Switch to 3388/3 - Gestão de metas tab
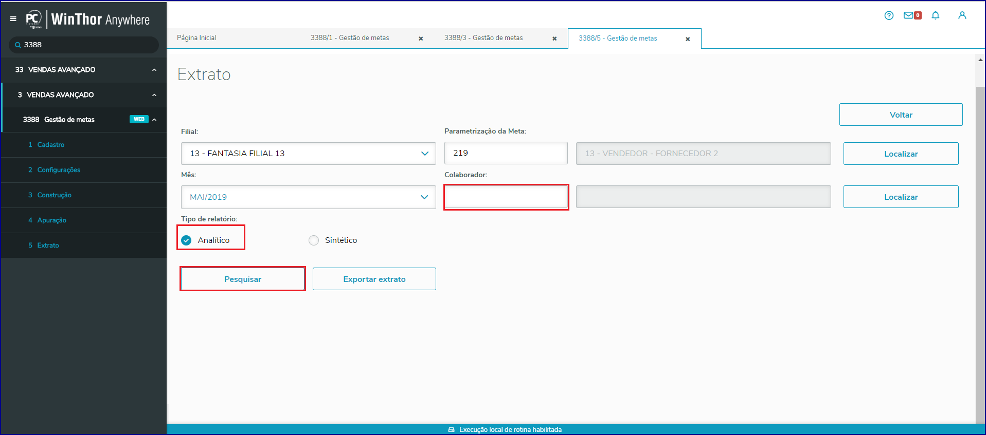Viewport: 986px width, 435px height. [483, 38]
